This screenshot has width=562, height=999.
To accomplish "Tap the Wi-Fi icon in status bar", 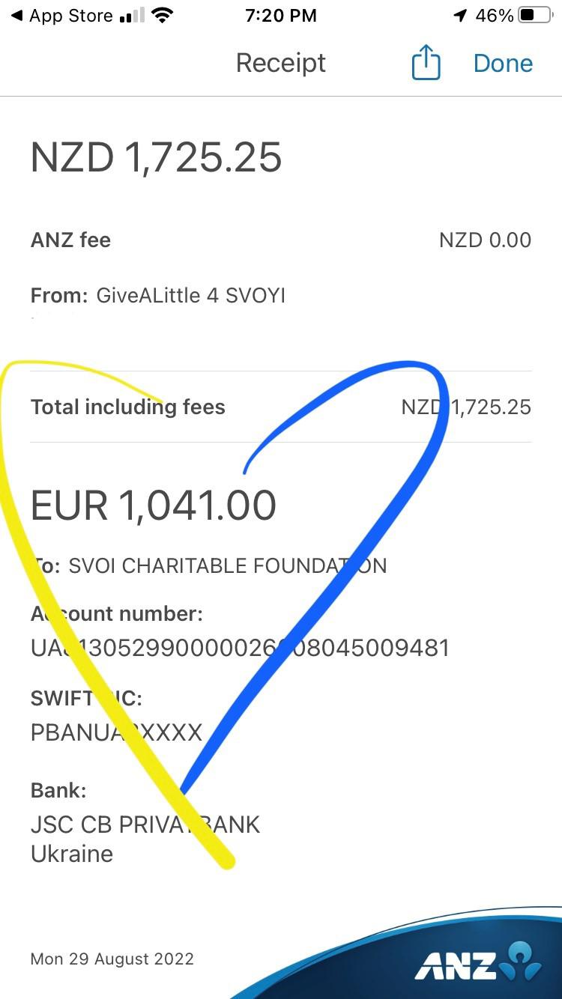I will (x=160, y=16).
